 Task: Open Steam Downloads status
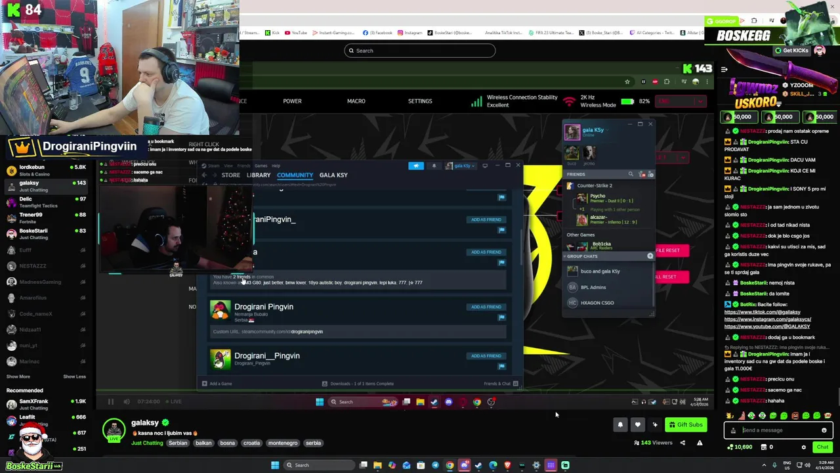point(358,384)
